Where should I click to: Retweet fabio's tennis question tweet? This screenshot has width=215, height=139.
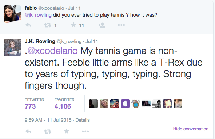[47, 25]
